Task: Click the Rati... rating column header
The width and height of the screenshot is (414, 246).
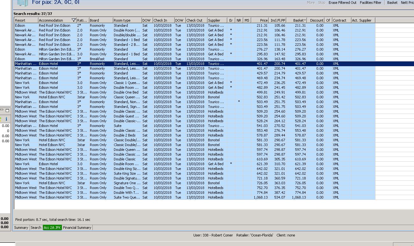Action: click(x=82, y=20)
